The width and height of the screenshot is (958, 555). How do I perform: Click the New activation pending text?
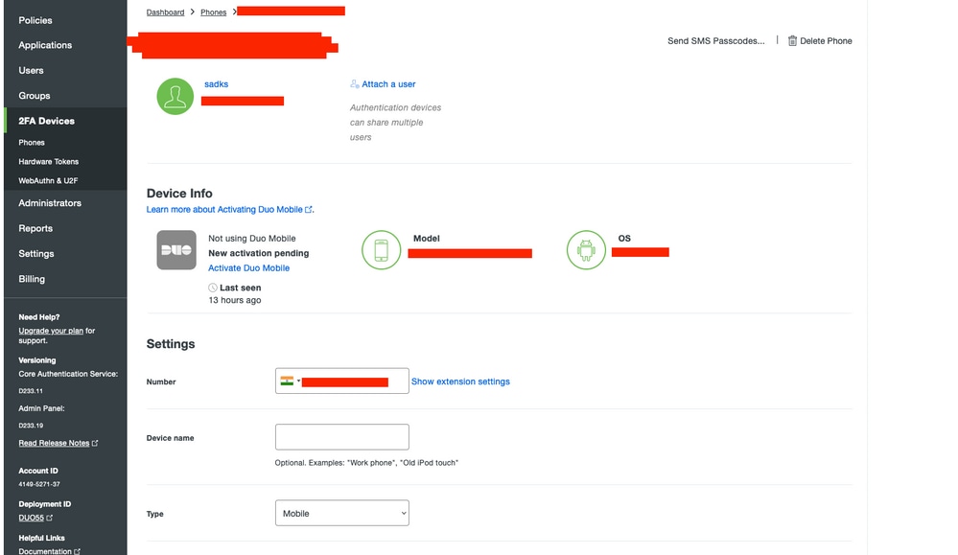point(259,253)
